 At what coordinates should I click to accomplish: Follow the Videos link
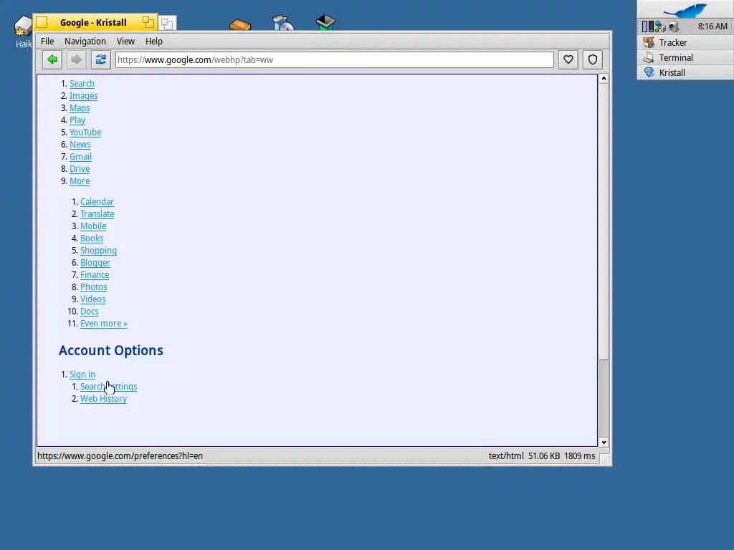tap(92, 299)
